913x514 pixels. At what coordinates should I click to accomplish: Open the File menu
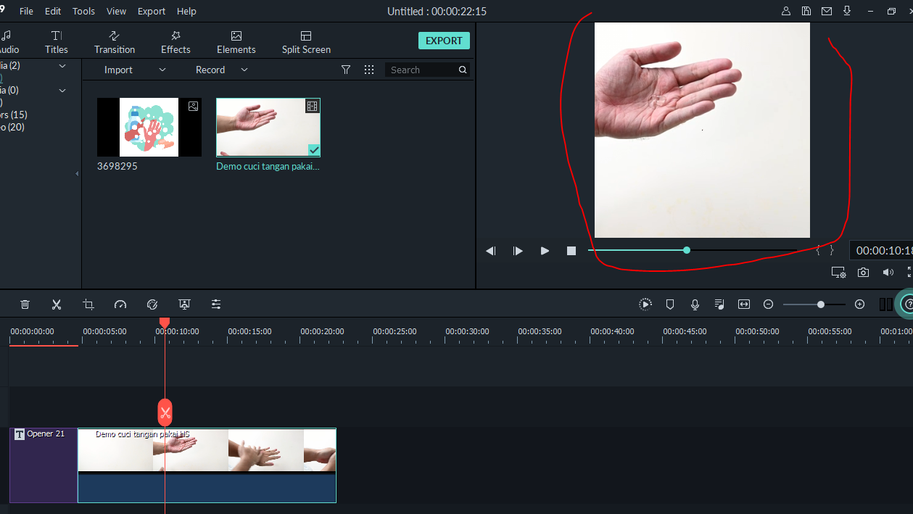coord(26,11)
